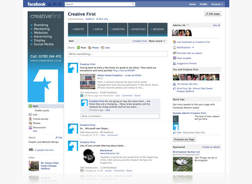
Task: Open the Blackwood link
Action: click(106, 151)
